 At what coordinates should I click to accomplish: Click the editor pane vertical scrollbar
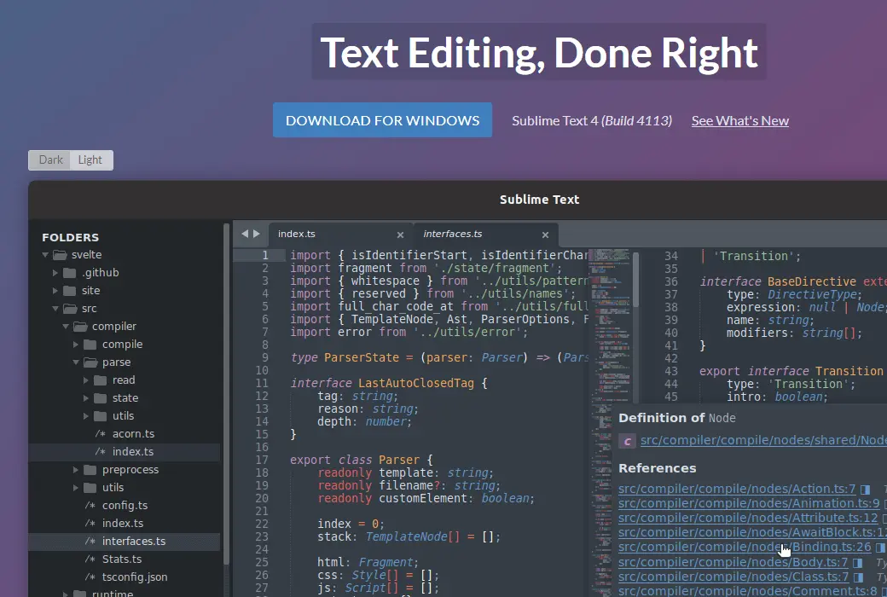pyautogui.click(x=636, y=280)
